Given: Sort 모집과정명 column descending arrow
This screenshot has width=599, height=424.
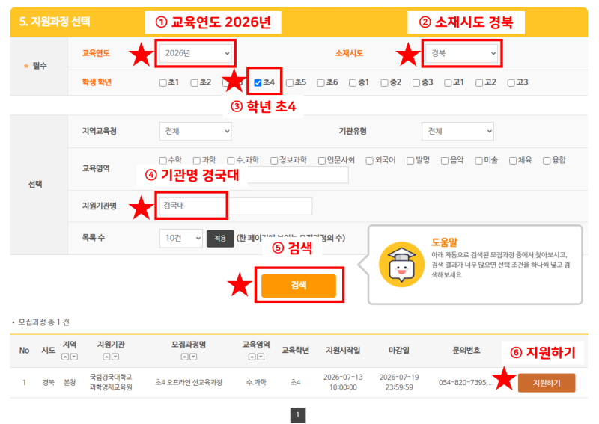Looking at the screenshot, I should coord(193,357).
